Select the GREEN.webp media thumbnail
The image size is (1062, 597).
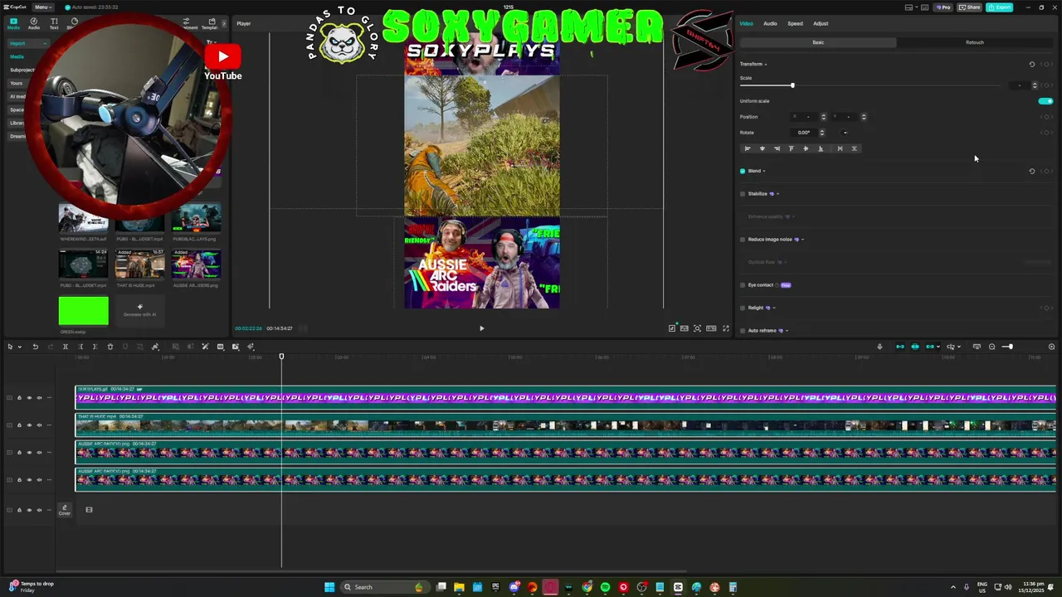(83, 310)
